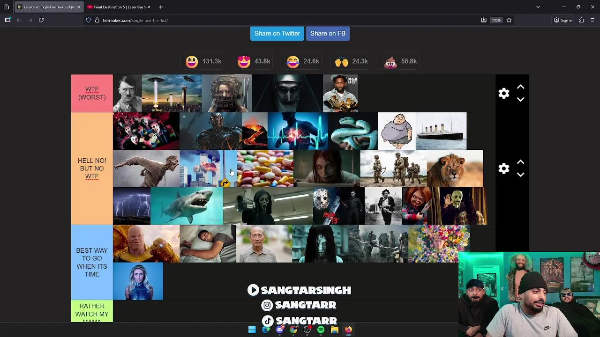The image size is (600, 337).
Task: Click the BEST WAY TO GO label
Action: point(92,262)
